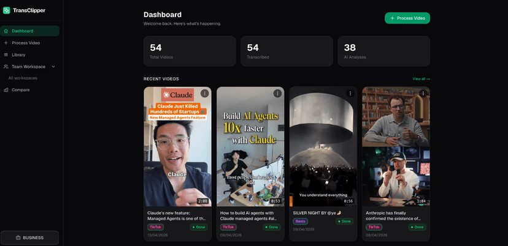Screen dimensions: 508x246
Task: Click Done status on SILVER NIGHT card
Action: pos(344,222)
